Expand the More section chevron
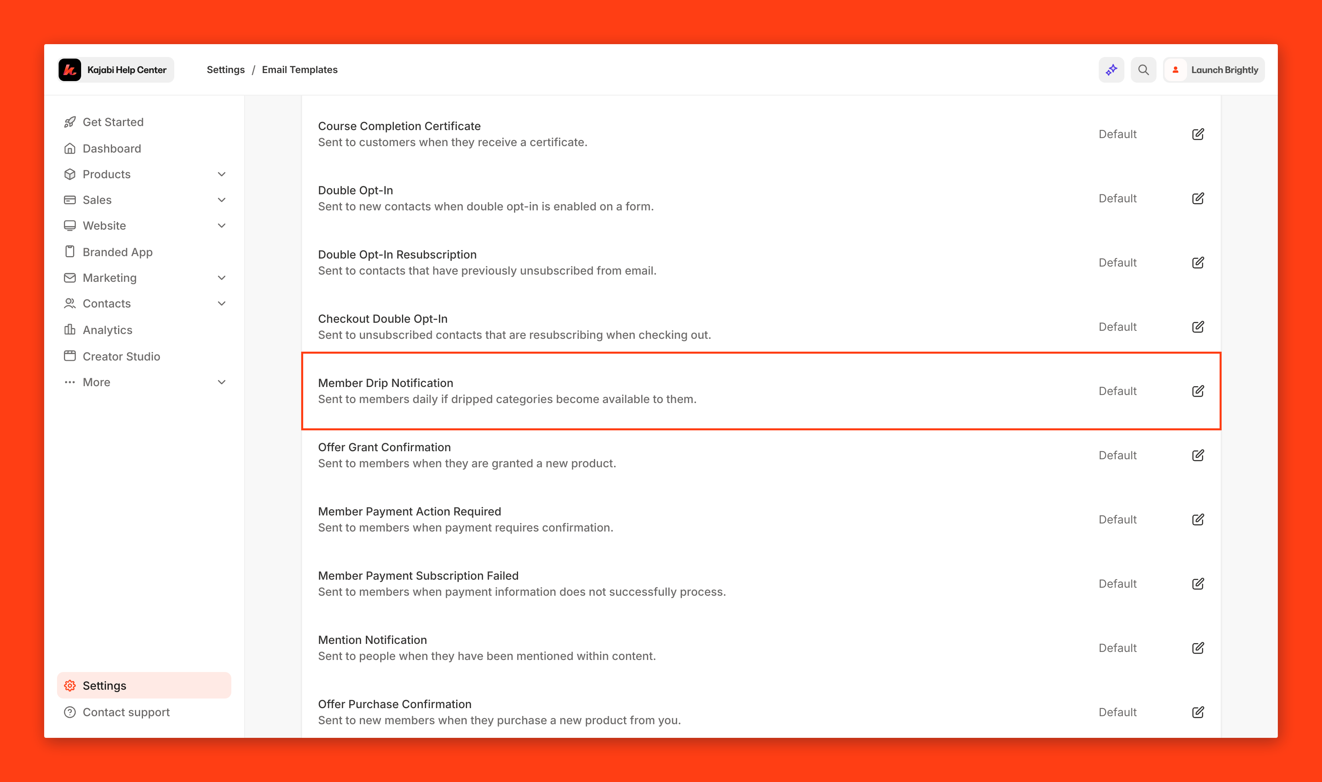 pos(221,382)
